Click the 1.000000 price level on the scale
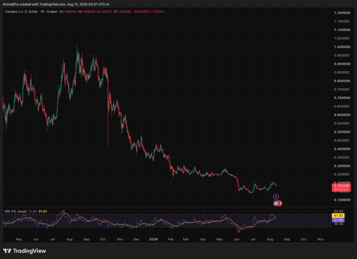This screenshot has width=357, height=259. 342,47
